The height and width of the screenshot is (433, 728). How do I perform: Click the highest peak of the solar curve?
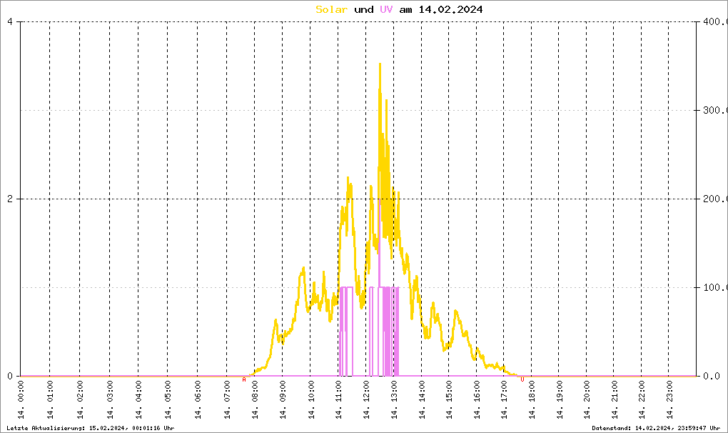click(380, 64)
